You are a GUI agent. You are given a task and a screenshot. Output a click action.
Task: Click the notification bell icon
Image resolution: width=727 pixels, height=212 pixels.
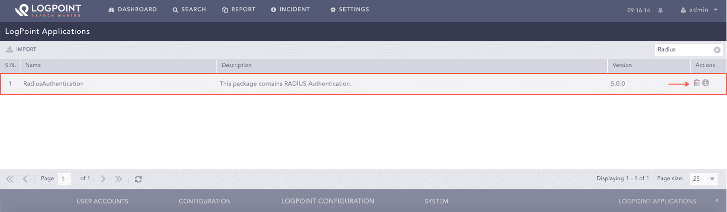(x=660, y=10)
